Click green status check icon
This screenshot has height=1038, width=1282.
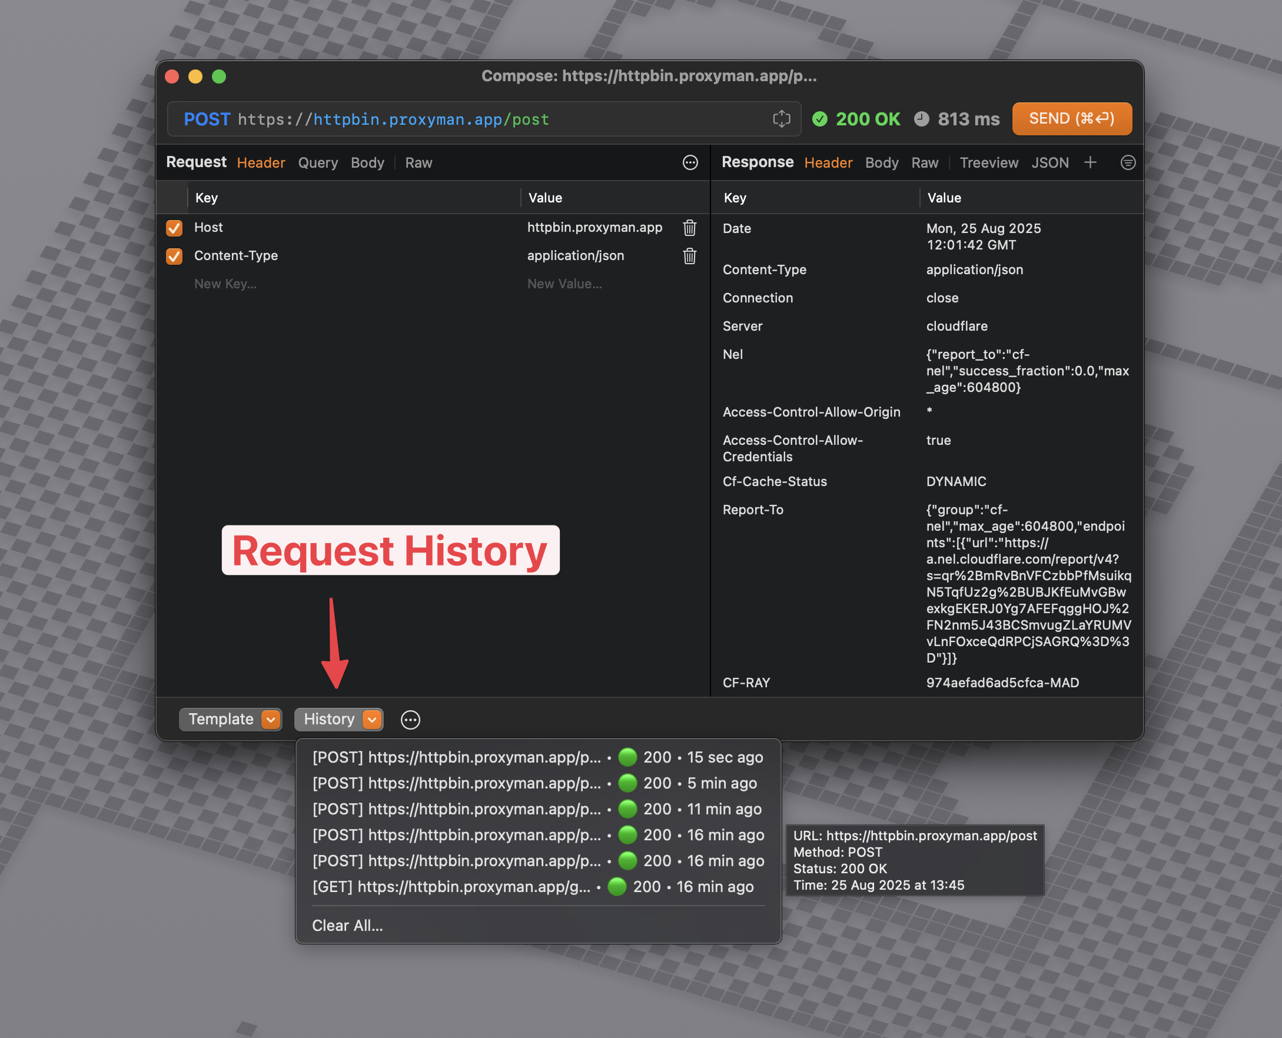coord(819,119)
